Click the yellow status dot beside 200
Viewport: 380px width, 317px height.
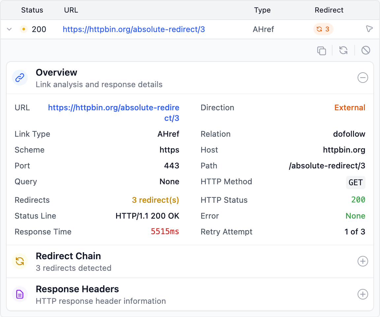[x=23, y=29]
